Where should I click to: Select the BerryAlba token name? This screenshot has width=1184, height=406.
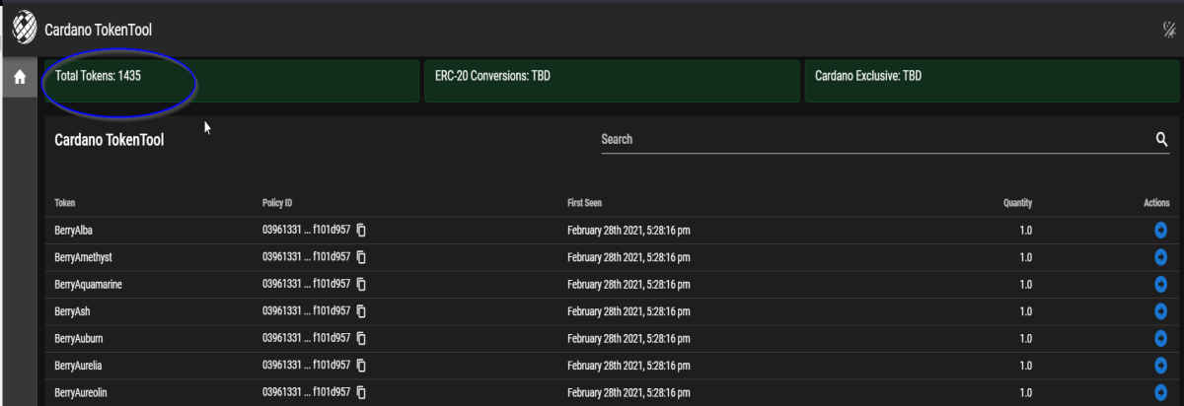(x=74, y=231)
